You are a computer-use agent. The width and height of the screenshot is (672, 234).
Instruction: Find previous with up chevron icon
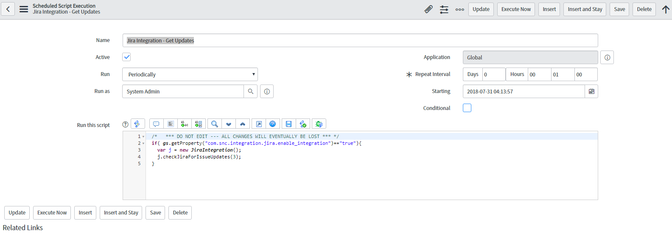pyautogui.click(x=243, y=124)
